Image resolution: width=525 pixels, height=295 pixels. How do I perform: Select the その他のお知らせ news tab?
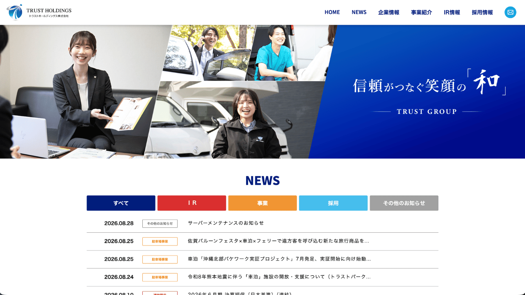point(404,203)
